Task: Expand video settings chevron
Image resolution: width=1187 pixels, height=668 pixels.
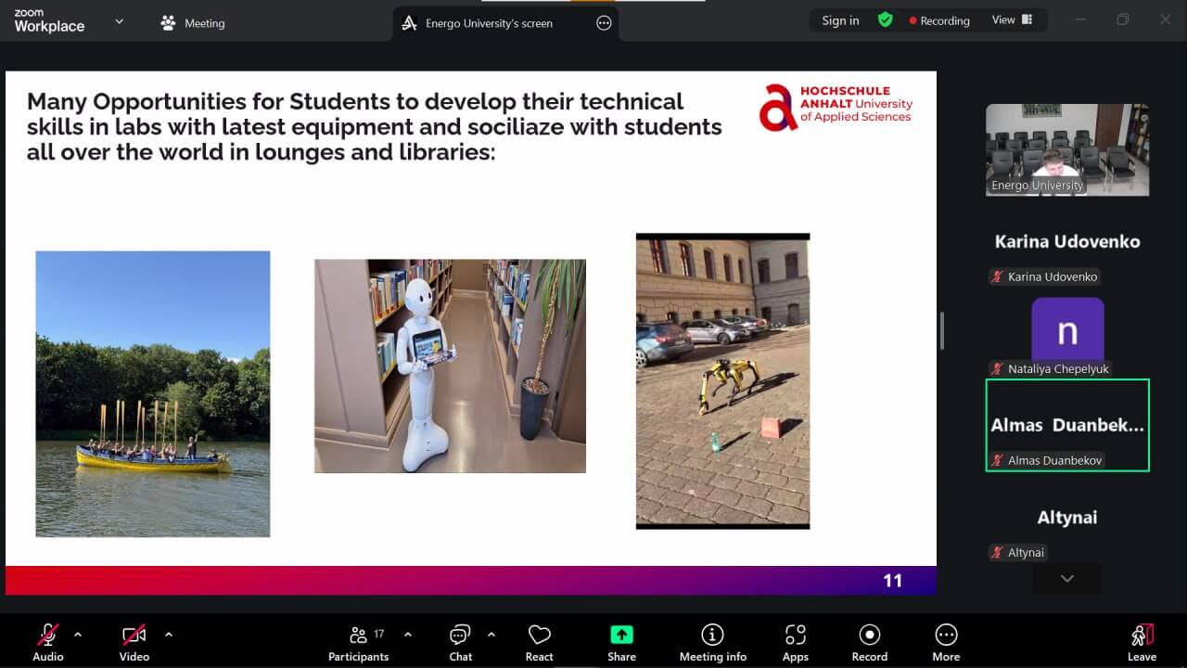Action: 168,635
